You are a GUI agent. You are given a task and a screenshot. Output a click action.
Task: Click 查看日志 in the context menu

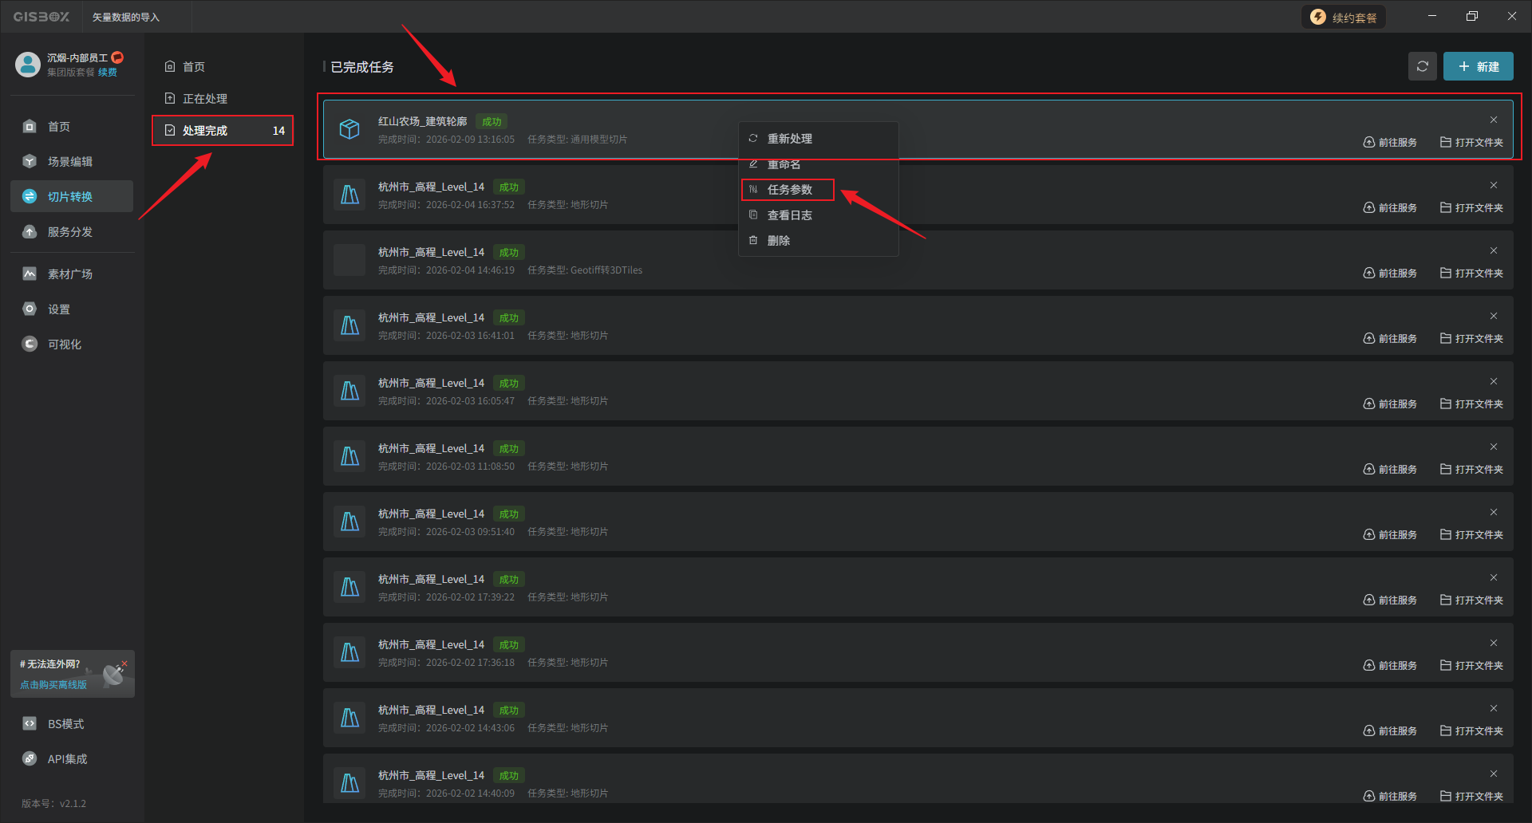coord(789,215)
